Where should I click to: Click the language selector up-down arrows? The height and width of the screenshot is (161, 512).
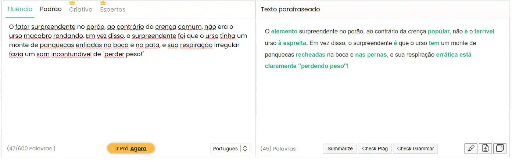pos(245,149)
